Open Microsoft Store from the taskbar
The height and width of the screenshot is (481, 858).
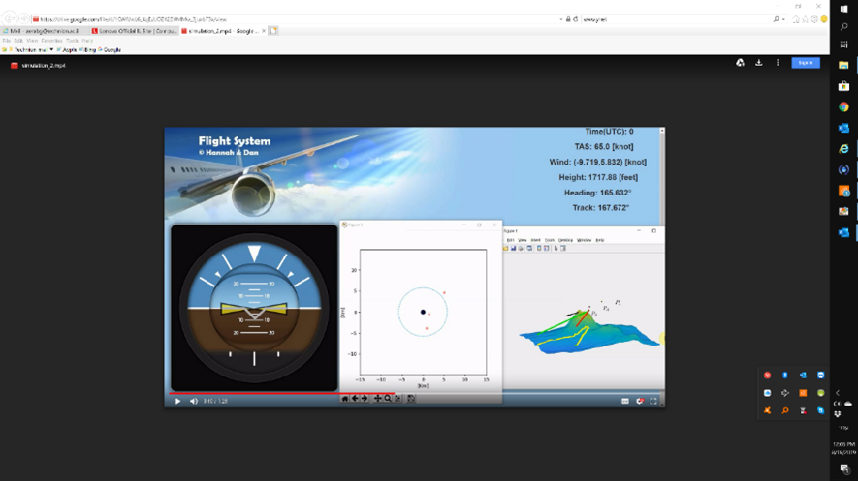843,86
